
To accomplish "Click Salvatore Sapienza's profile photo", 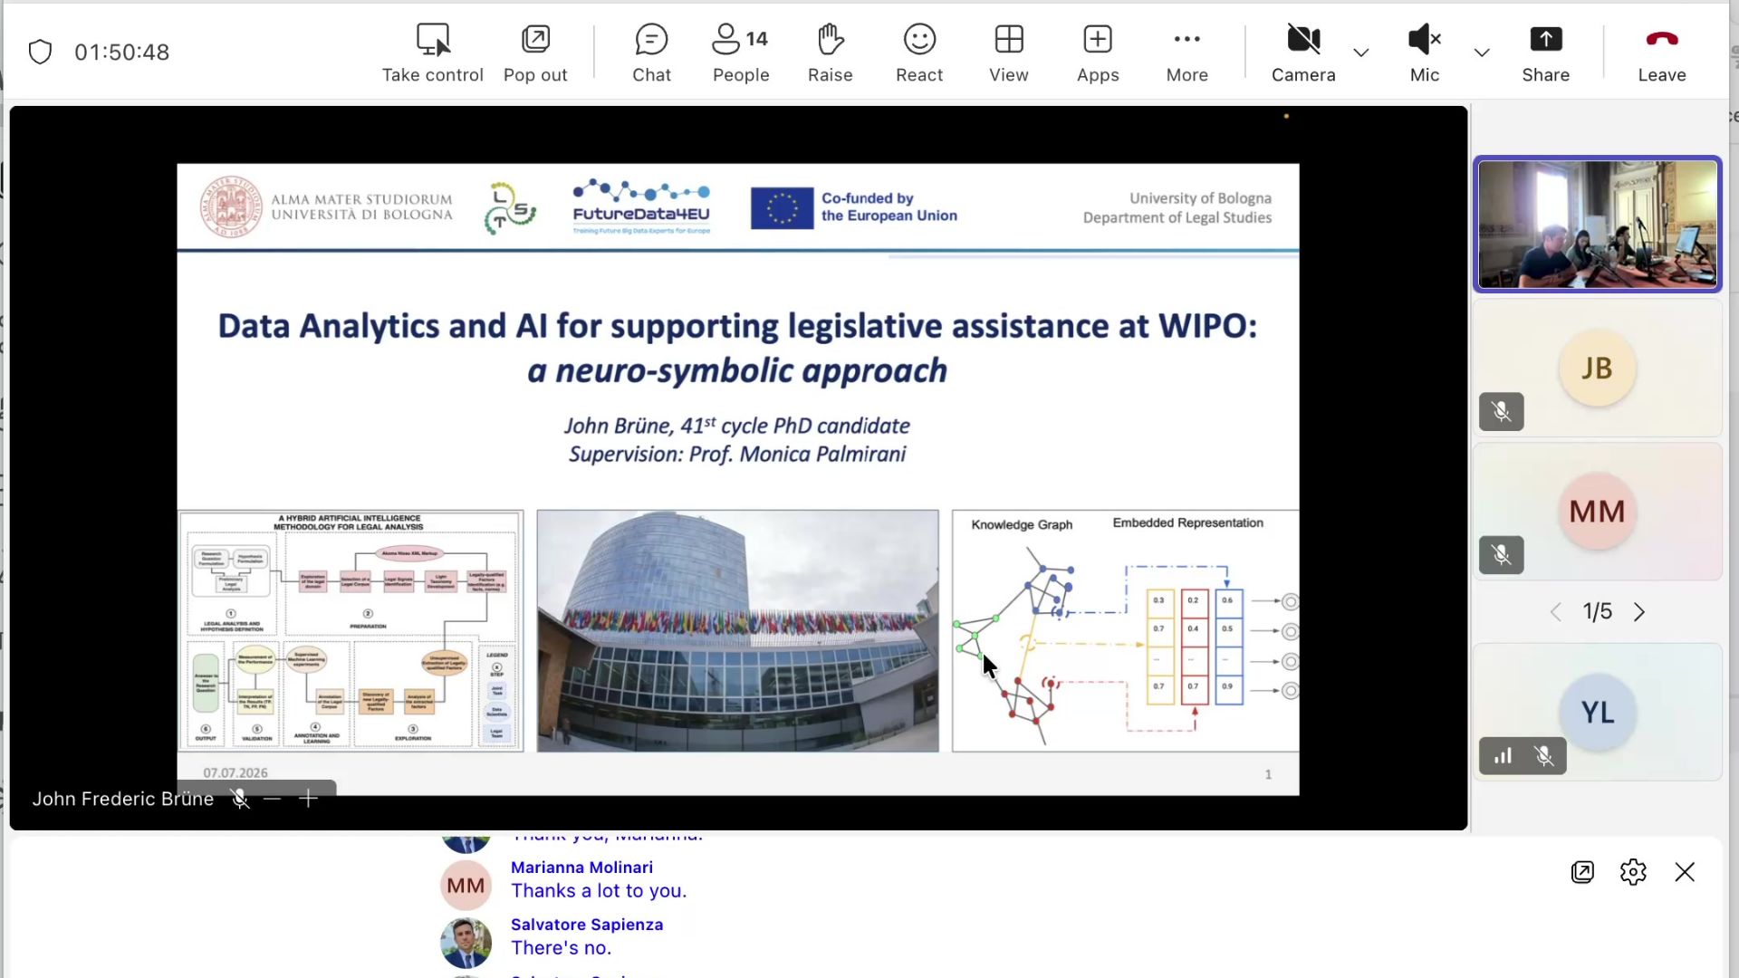I will click(466, 943).
